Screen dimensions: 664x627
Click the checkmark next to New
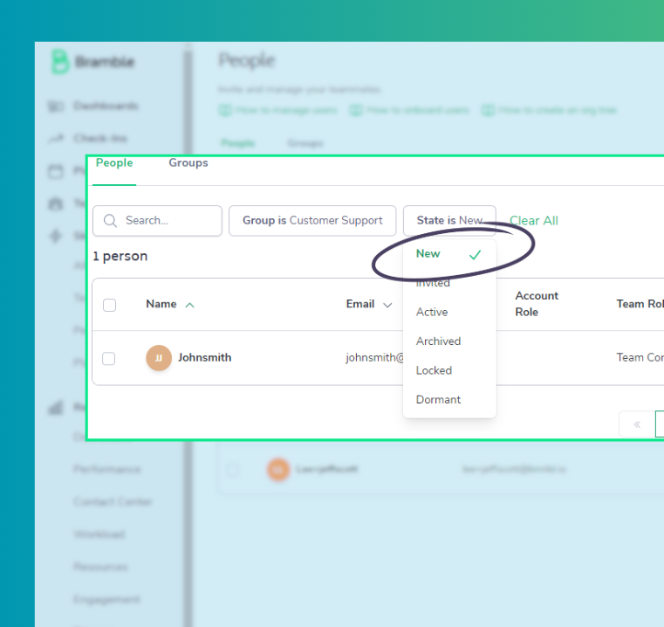pos(476,254)
